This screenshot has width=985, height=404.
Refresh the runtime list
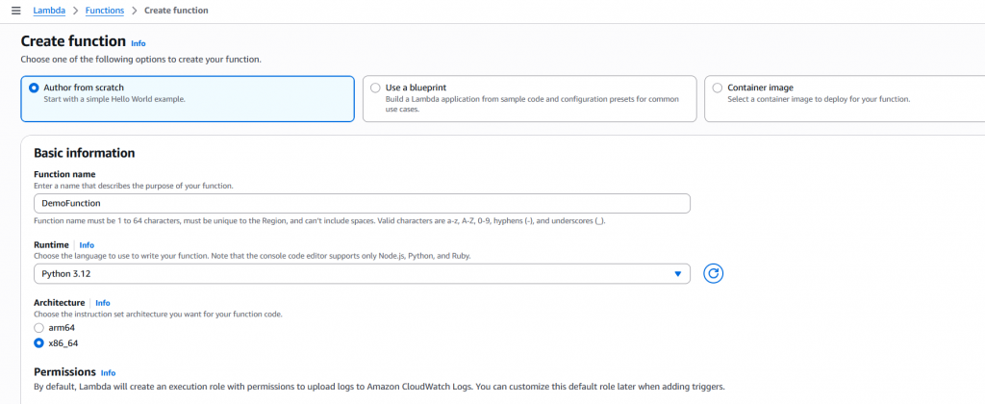(x=713, y=274)
